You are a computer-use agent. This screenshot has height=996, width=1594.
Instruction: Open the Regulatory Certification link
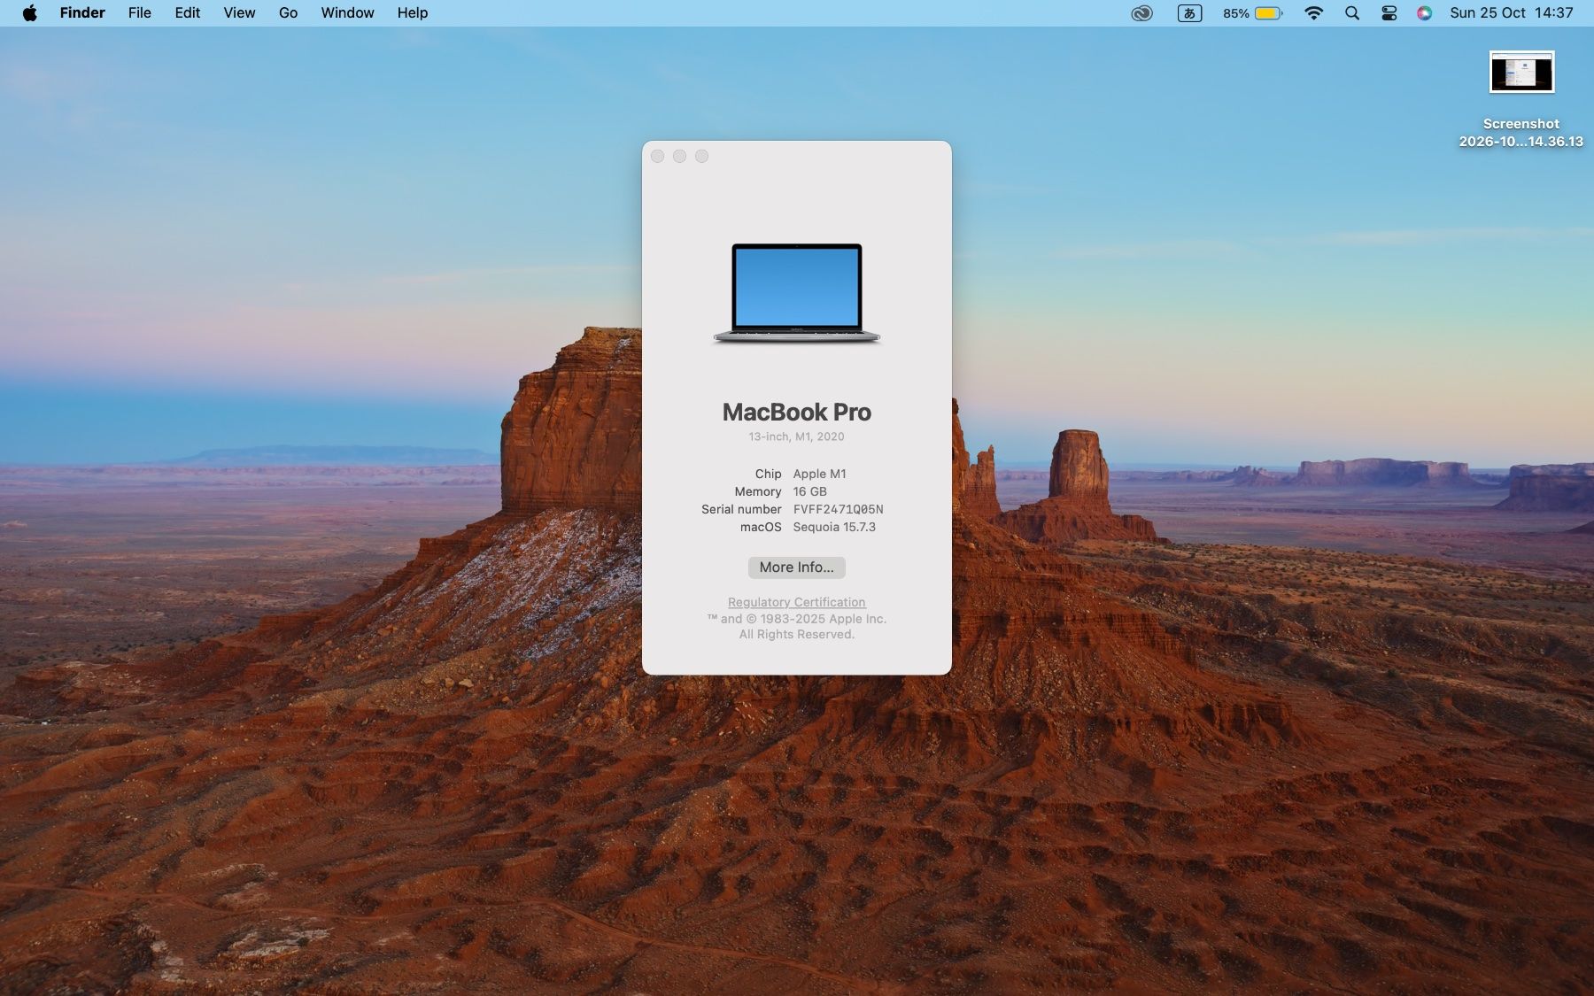[x=796, y=602]
